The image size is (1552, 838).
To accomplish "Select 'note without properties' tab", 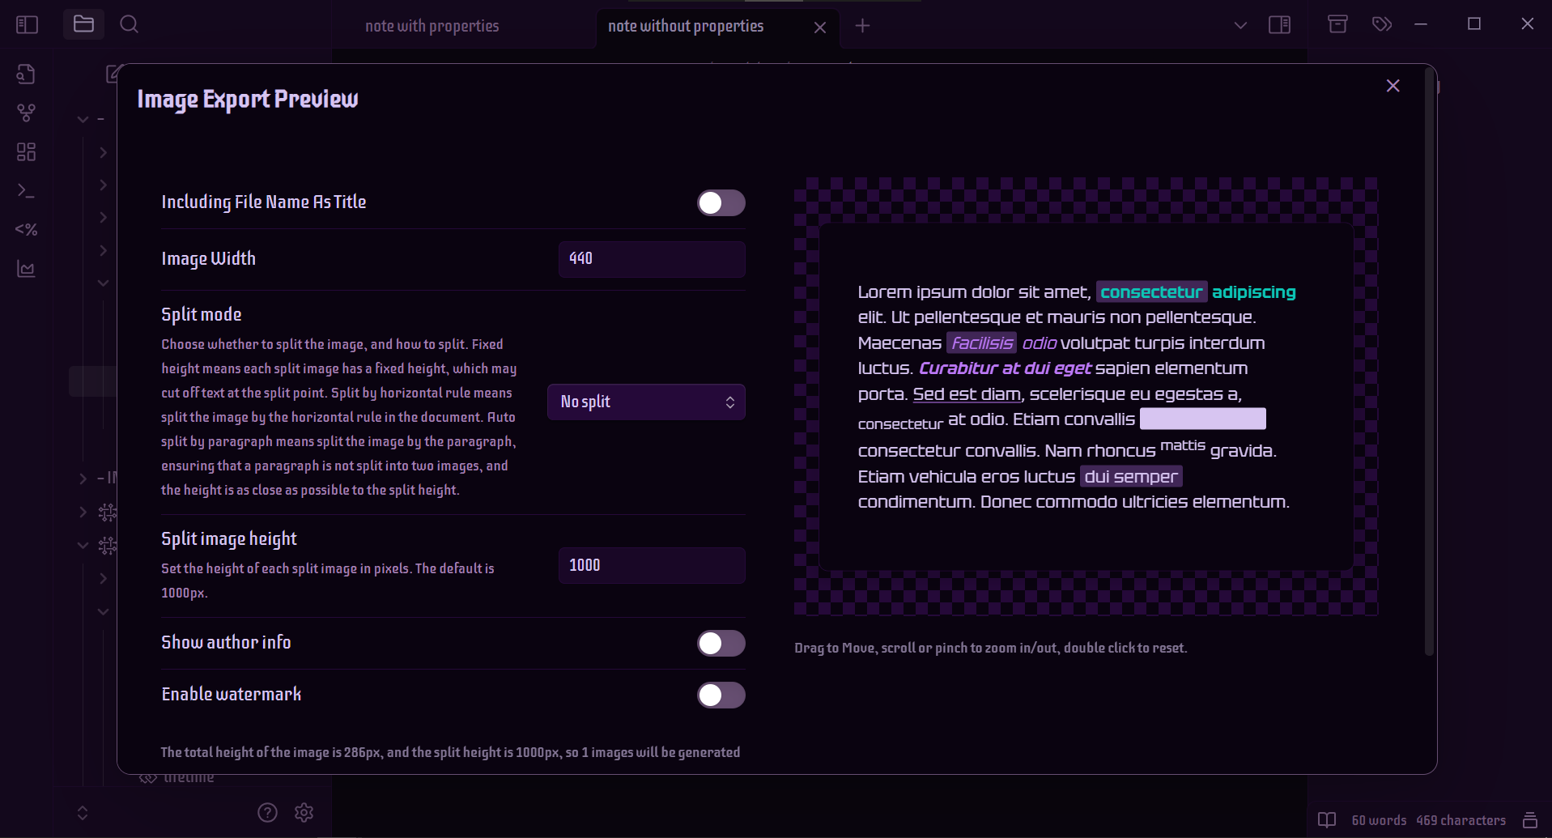I will [686, 26].
